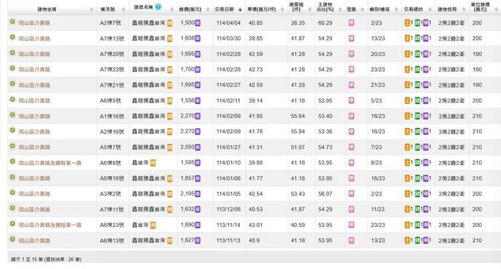
Task: Select floor cell 20/23
Action: pyautogui.click(x=377, y=54)
